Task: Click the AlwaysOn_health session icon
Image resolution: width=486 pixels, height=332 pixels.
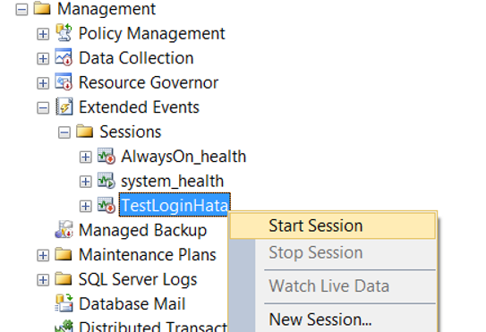Action: click(x=107, y=156)
